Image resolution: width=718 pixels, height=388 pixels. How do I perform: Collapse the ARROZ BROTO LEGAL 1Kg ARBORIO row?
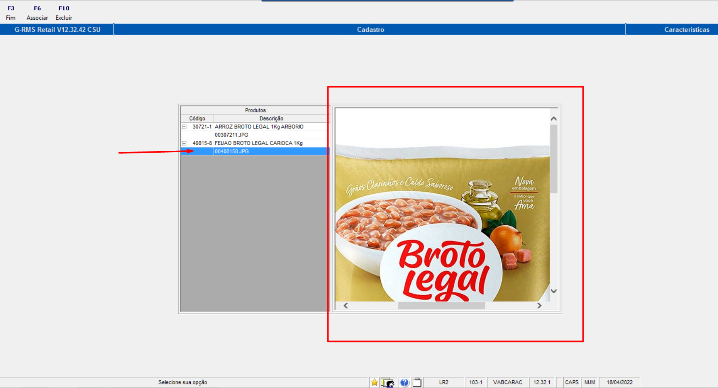184,127
